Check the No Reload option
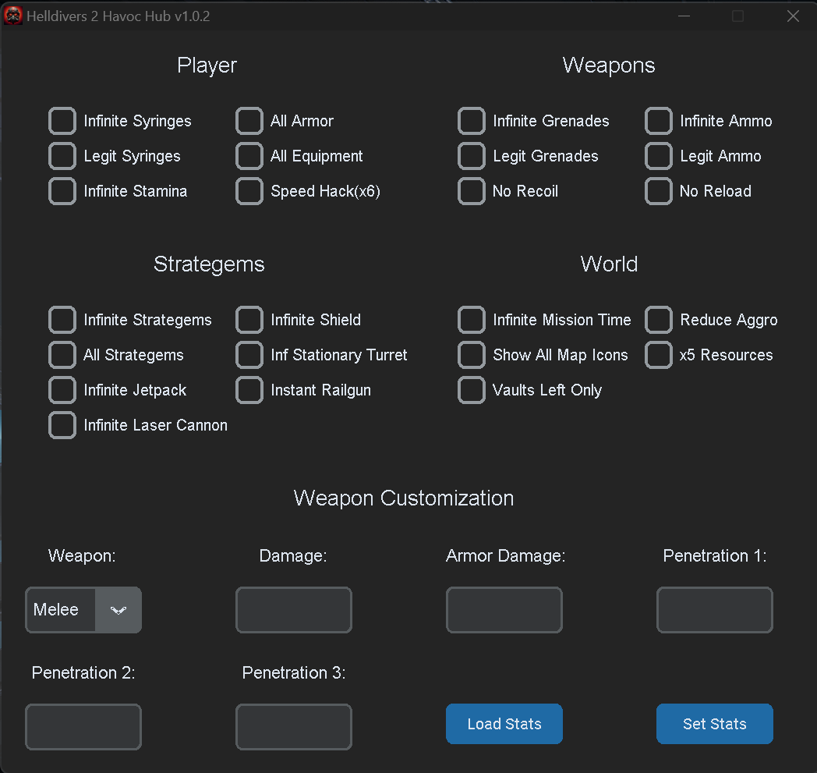 pyautogui.click(x=659, y=191)
